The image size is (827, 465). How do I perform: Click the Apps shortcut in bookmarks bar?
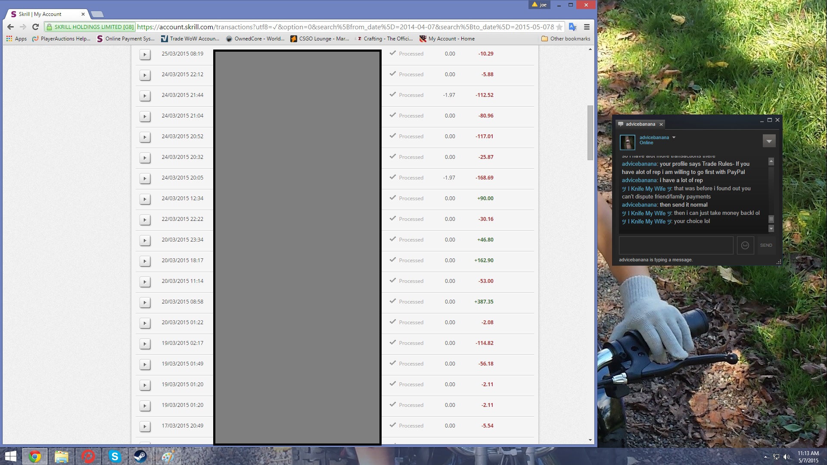coord(16,39)
